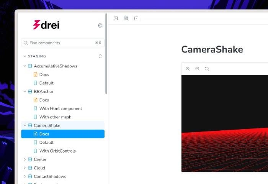The image size is (268, 184).
Task: Zoom out of the CameraShake preview
Action: pyautogui.click(x=198, y=69)
